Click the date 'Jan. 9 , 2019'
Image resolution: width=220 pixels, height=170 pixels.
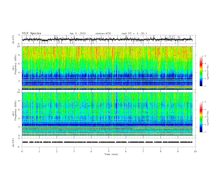point(77,33)
